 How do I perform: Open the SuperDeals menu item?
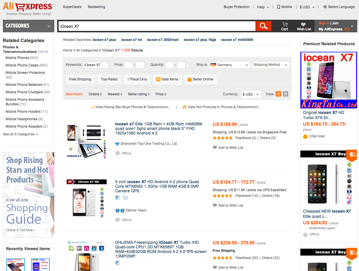72,7
